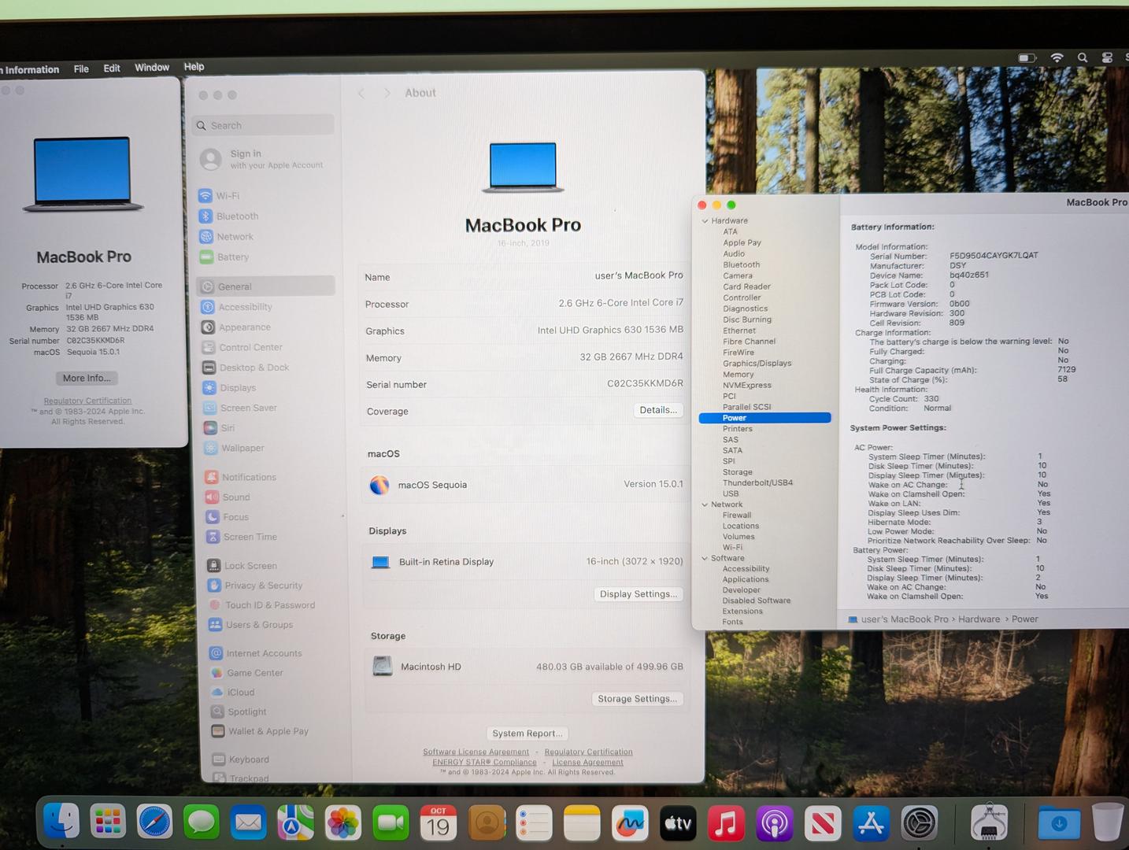Click Built-in Retina Display row

524,561
